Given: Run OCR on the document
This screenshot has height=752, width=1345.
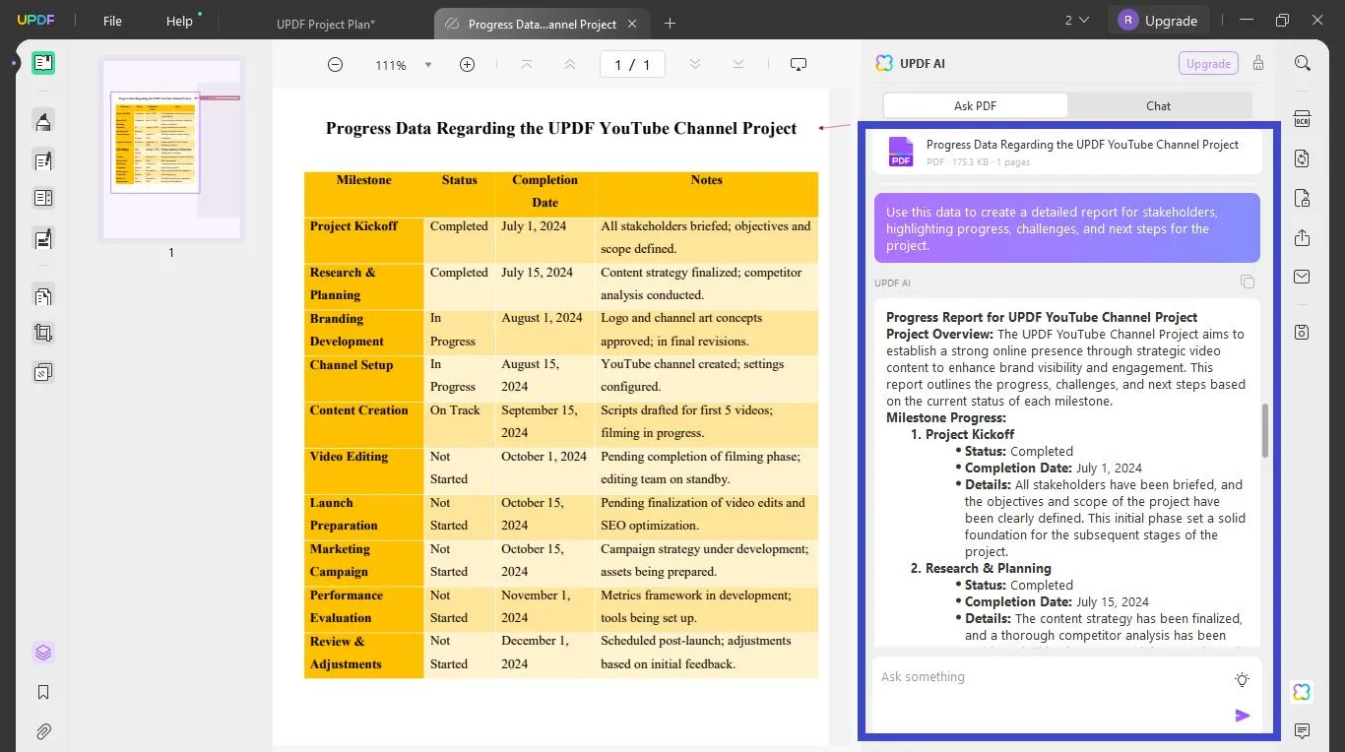Looking at the screenshot, I should pos(1302,118).
